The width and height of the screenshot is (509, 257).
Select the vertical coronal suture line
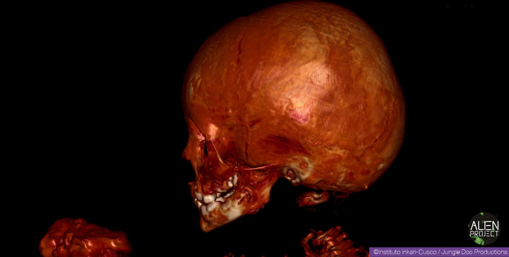(240, 79)
